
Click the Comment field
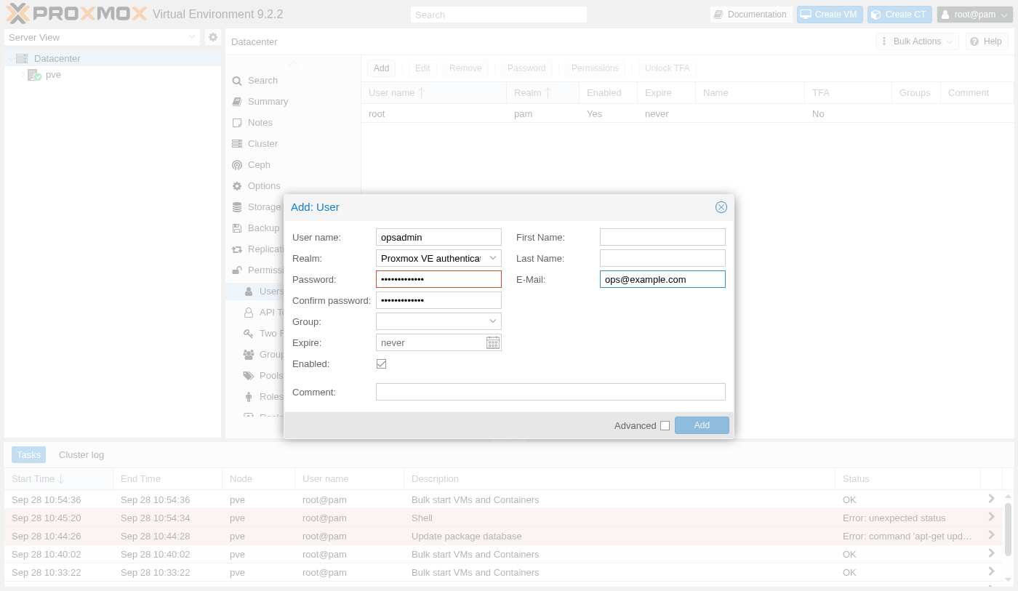tap(550, 392)
